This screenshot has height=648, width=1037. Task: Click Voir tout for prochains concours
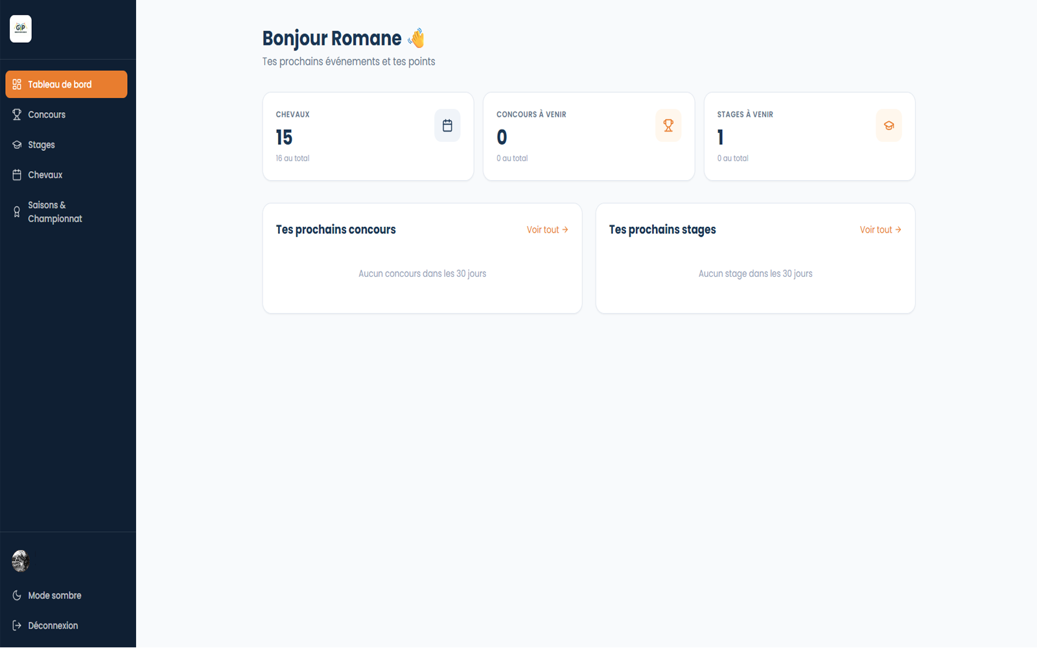point(547,230)
